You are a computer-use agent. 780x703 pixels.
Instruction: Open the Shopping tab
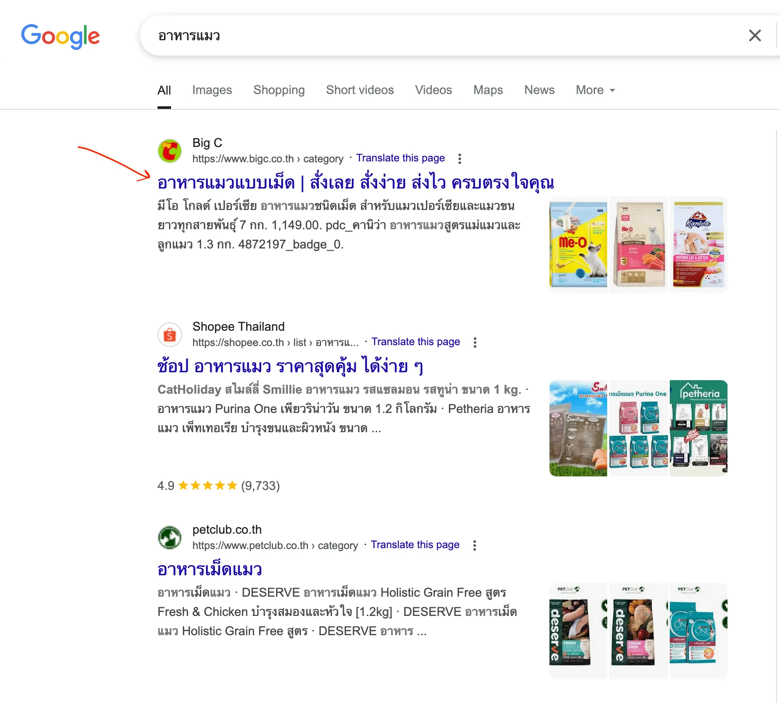[279, 90]
